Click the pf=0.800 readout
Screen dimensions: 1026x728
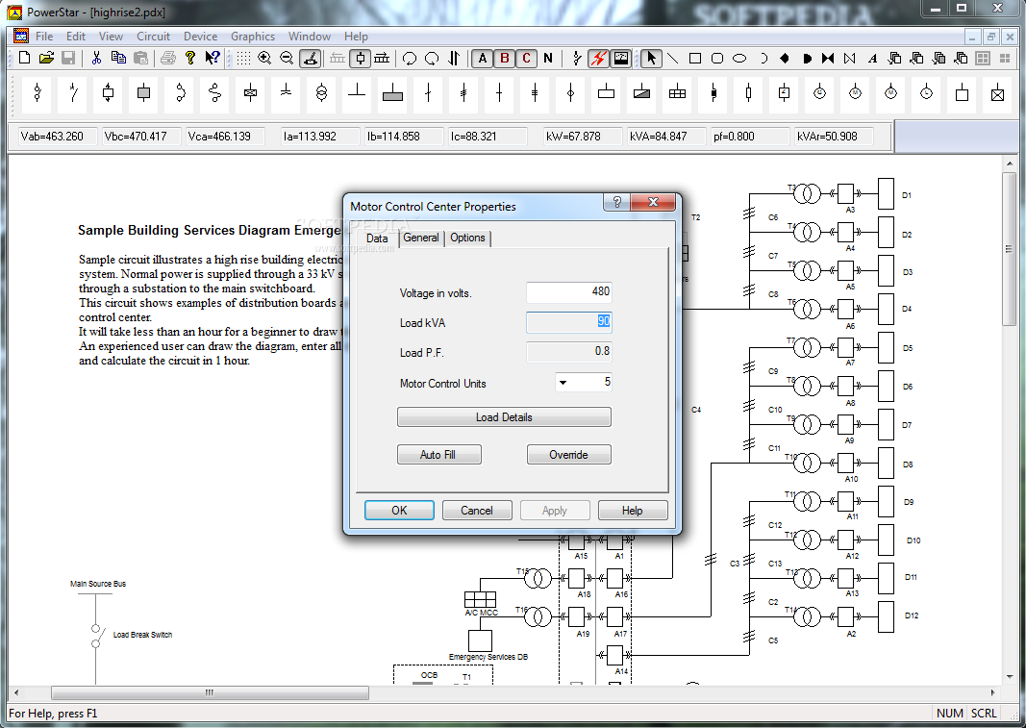(748, 137)
